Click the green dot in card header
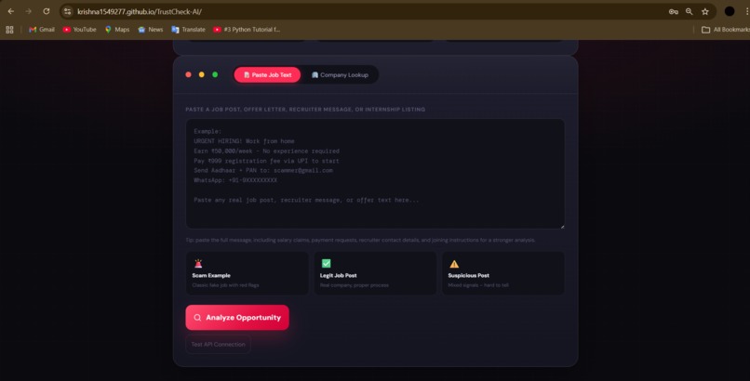 (x=215, y=74)
